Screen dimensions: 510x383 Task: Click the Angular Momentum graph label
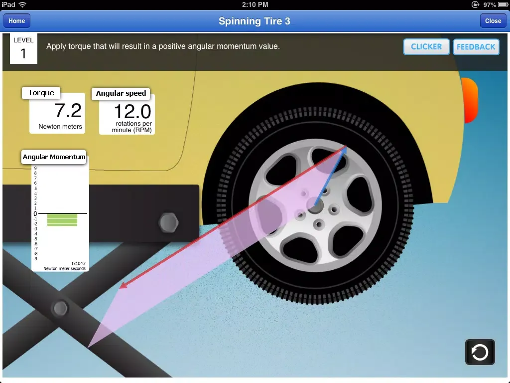54,157
